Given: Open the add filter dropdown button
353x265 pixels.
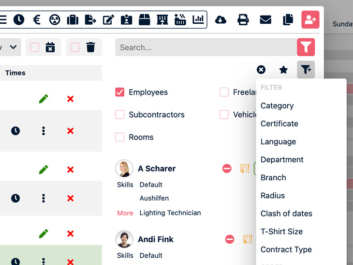Looking at the screenshot, I should (306, 70).
